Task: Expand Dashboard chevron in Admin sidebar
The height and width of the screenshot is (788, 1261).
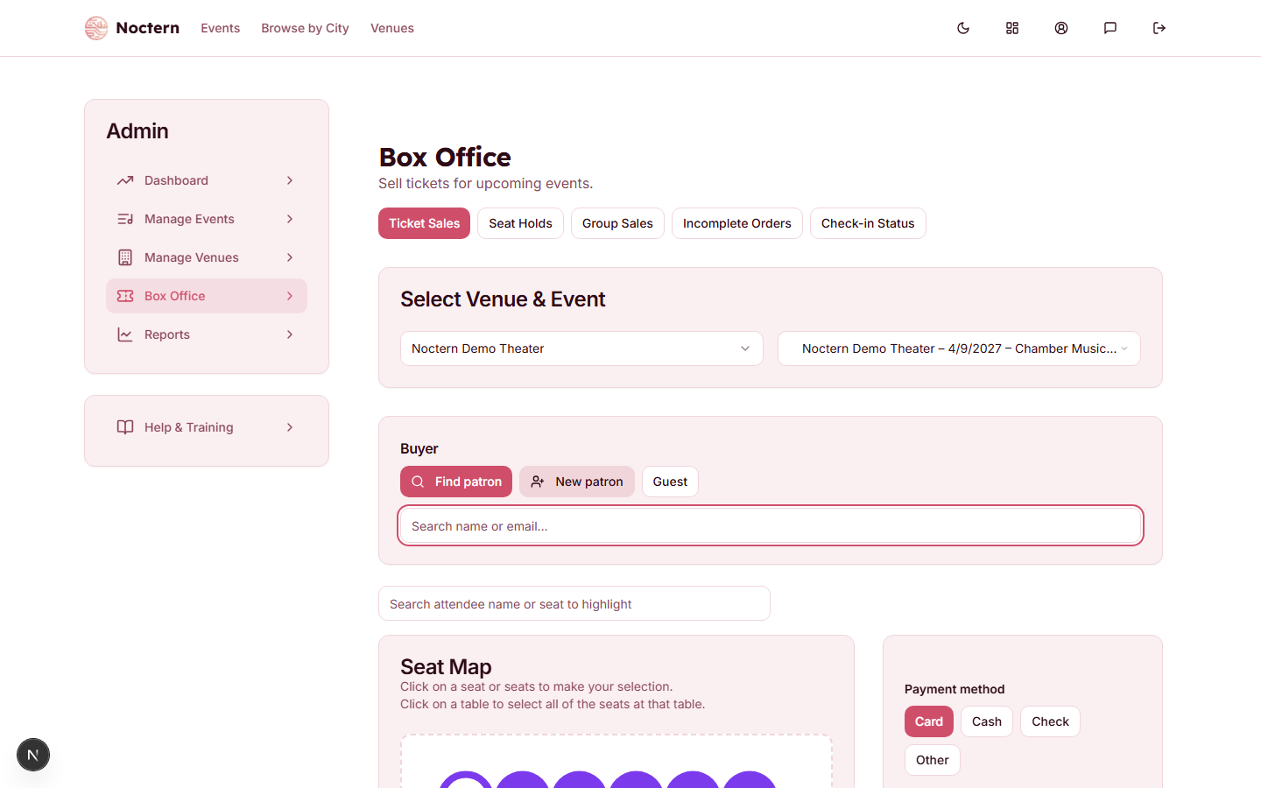Action: coord(290,180)
